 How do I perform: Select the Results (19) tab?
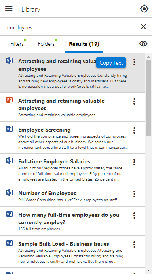84,44
